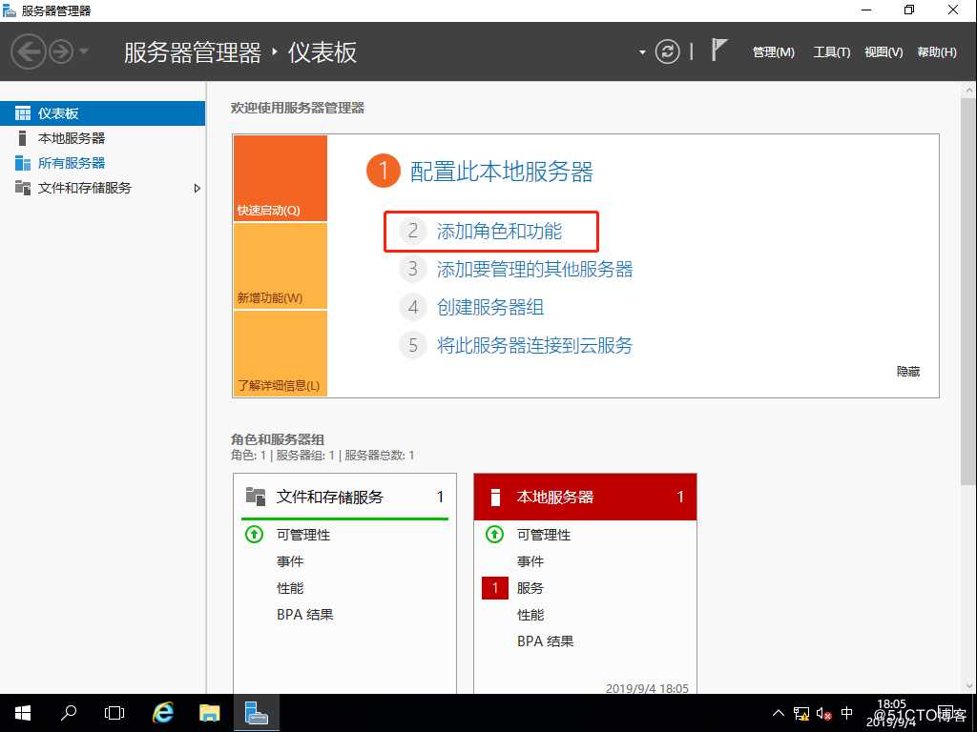Click 服务 under 本地服务器 tile
The image size is (977, 732).
[530, 588]
